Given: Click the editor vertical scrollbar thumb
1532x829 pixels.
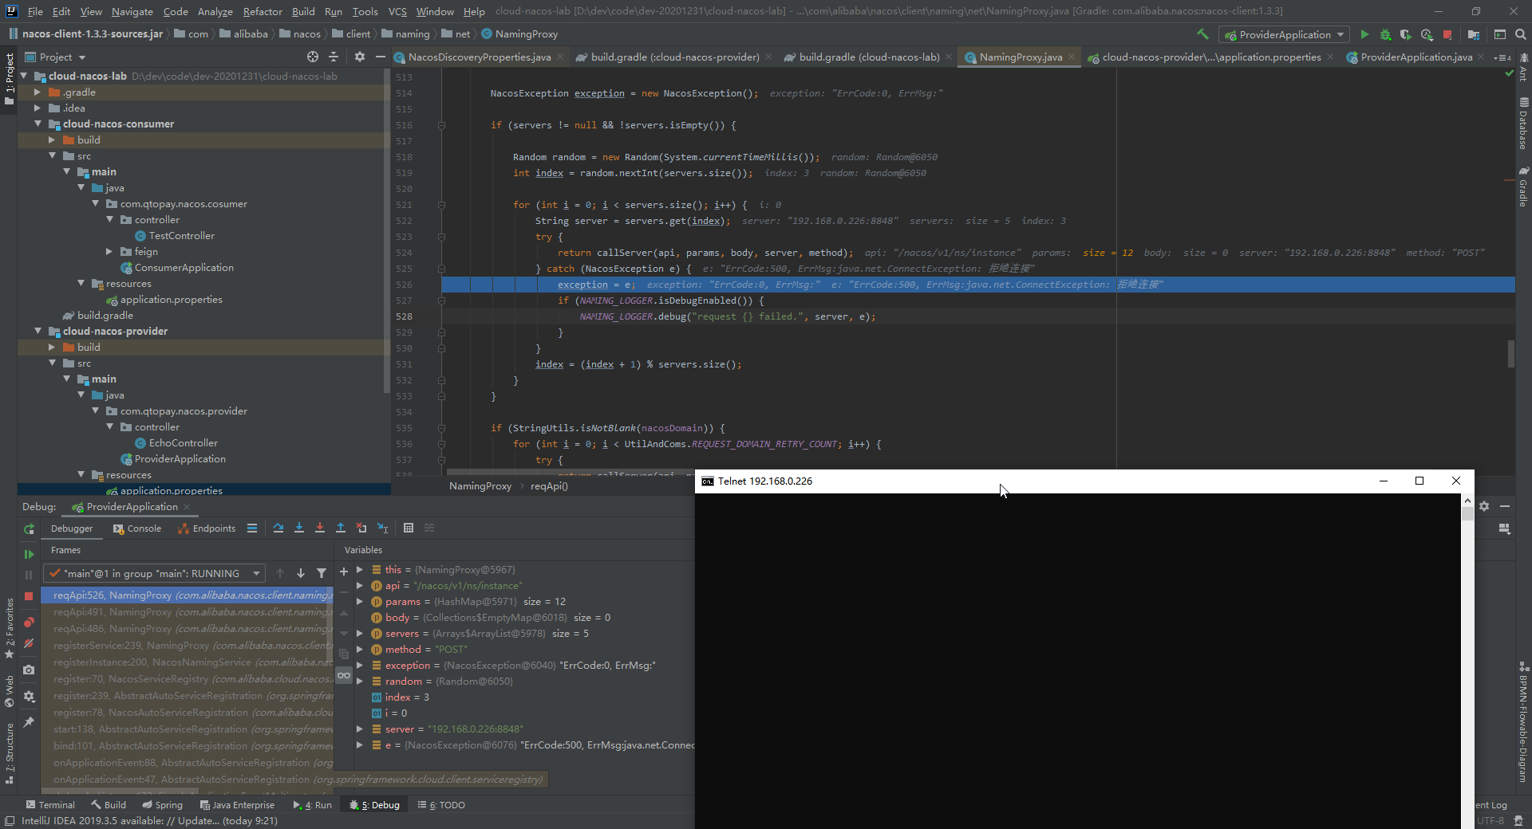Looking at the screenshot, I should click(x=1510, y=354).
